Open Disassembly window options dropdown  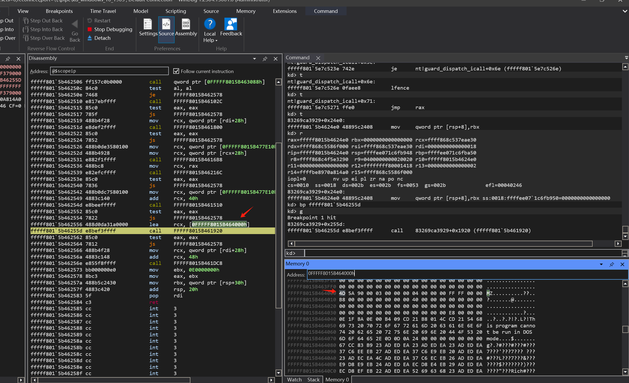(255, 59)
